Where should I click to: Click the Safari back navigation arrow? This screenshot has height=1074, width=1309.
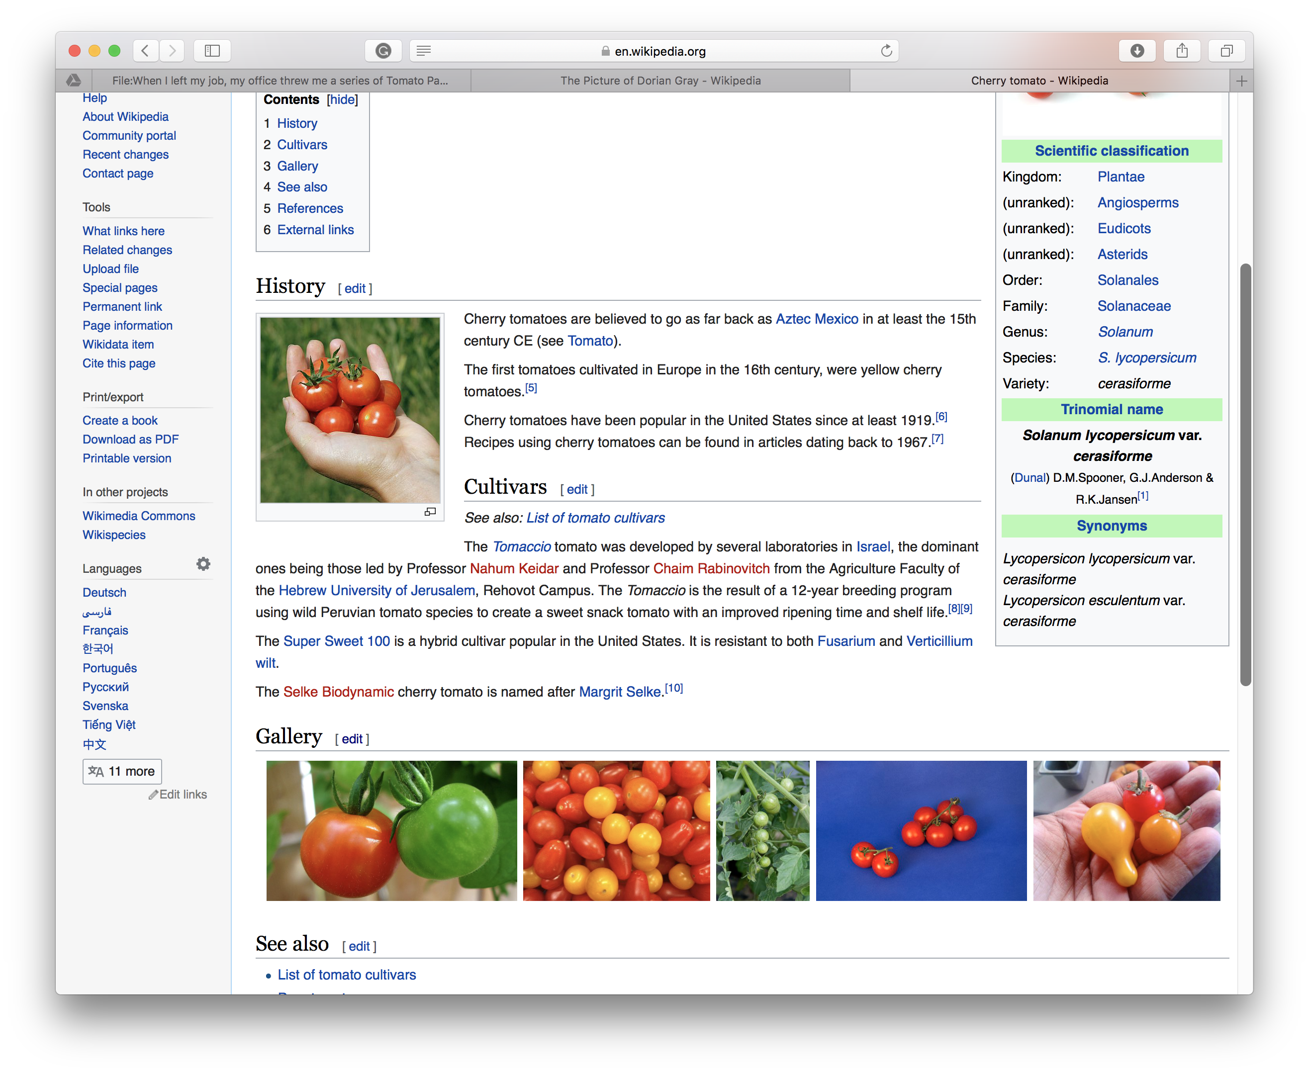tap(145, 51)
